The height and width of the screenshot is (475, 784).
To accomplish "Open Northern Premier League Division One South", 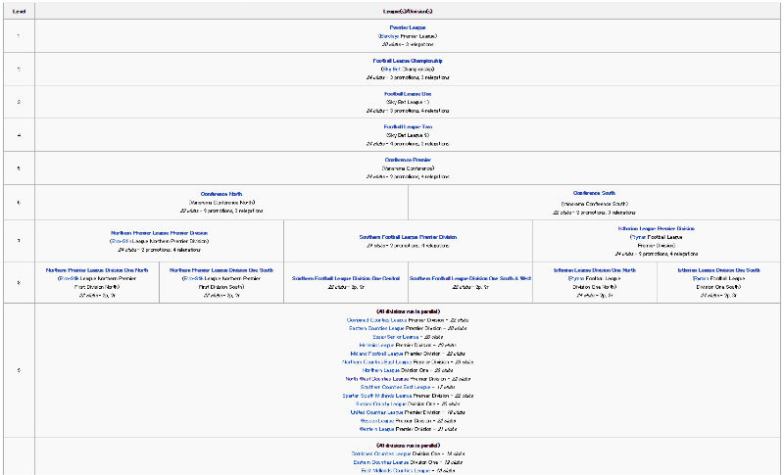I will click(x=221, y=270).
